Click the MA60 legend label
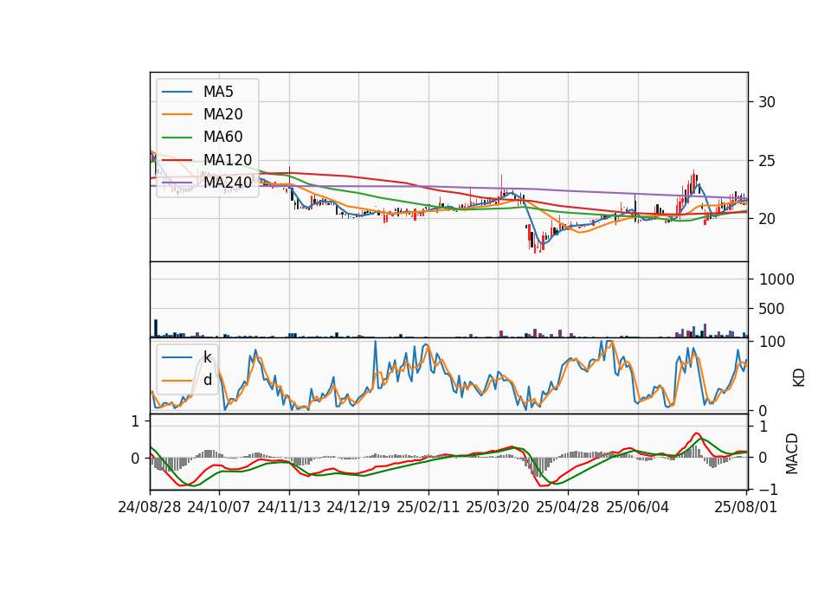The width and height of the screenshot is (831, 597). (x=222, y=138)
